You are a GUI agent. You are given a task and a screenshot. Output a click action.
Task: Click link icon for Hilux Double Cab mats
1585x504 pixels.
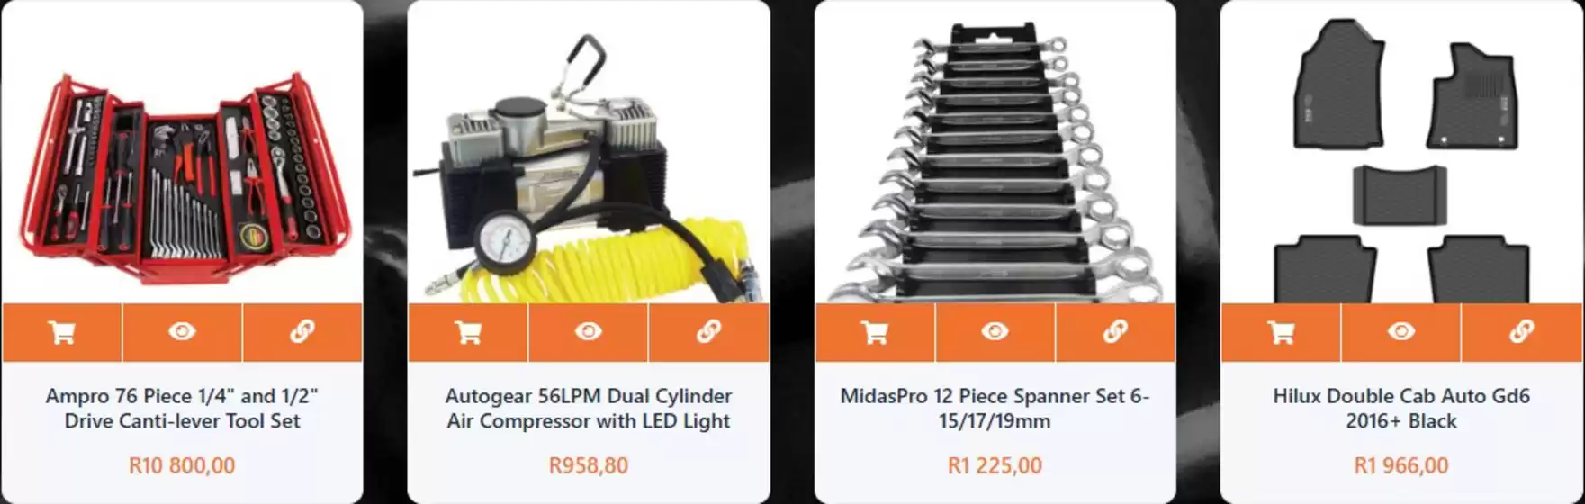point(1521,332)
